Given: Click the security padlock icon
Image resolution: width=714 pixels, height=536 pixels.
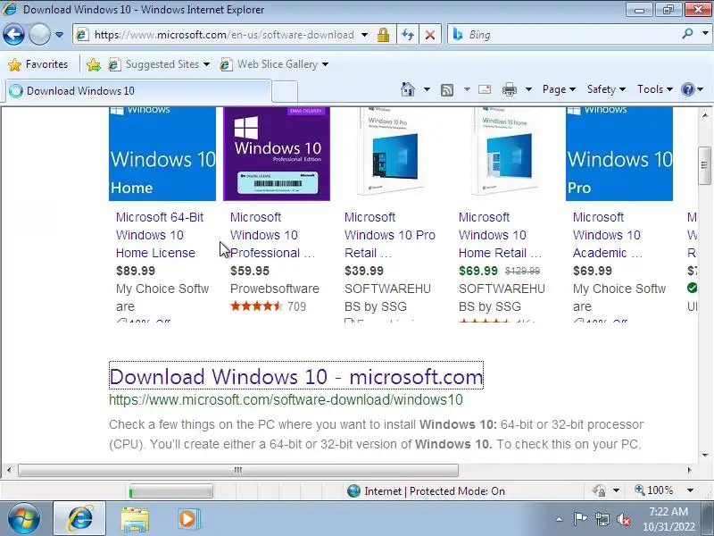Looking at the screenshot, I should 384,35.
